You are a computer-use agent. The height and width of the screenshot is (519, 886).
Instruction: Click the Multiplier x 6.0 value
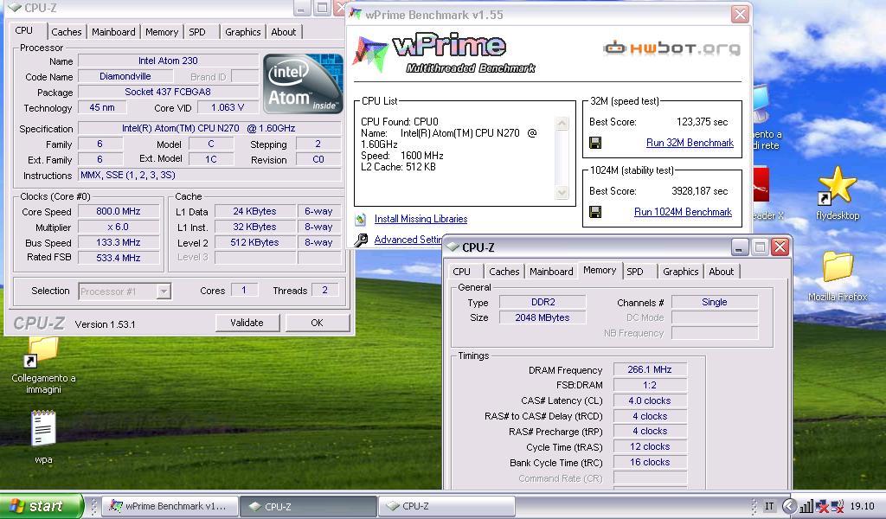(x=118, y=227)
